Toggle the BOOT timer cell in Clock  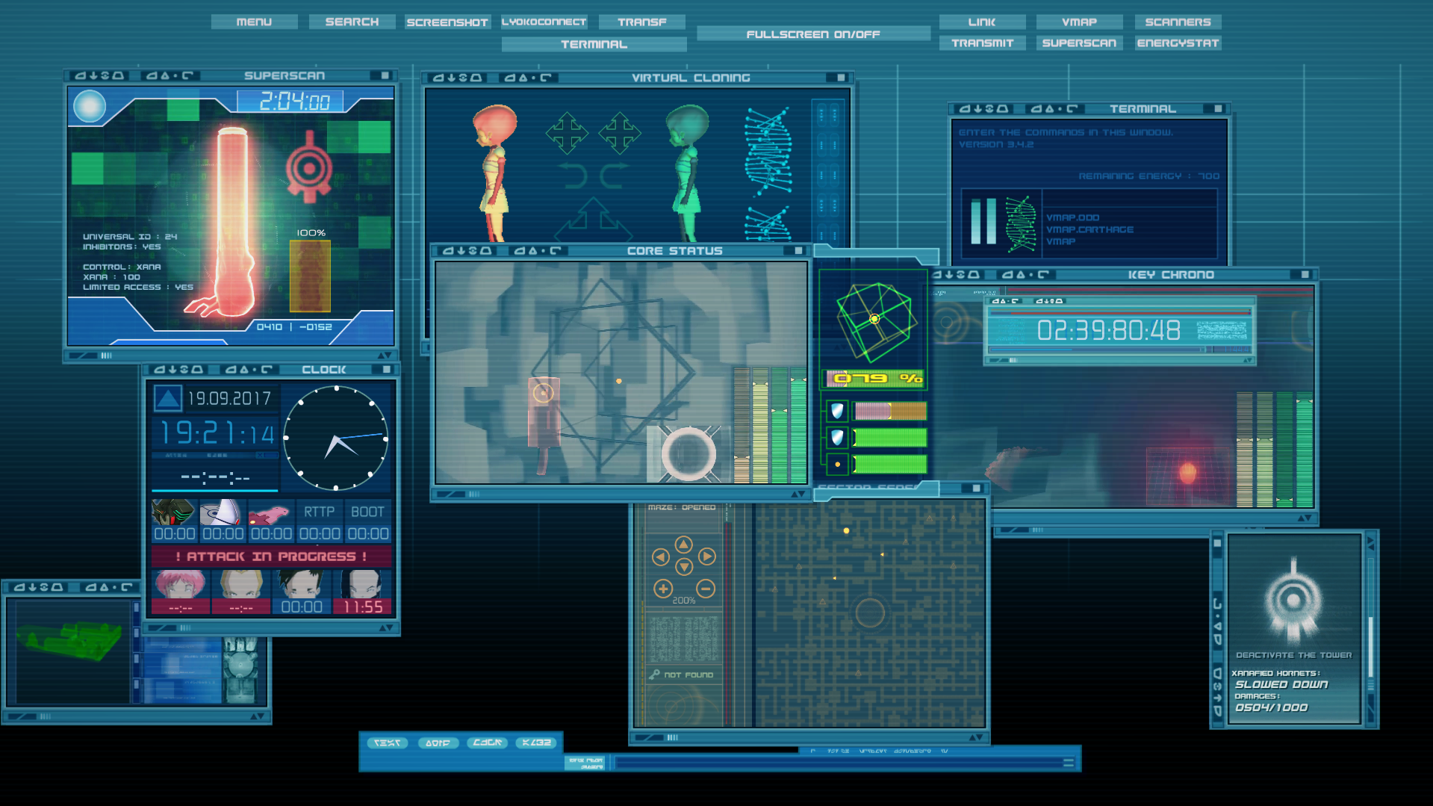pyautogui.click(x=368, y=521)
